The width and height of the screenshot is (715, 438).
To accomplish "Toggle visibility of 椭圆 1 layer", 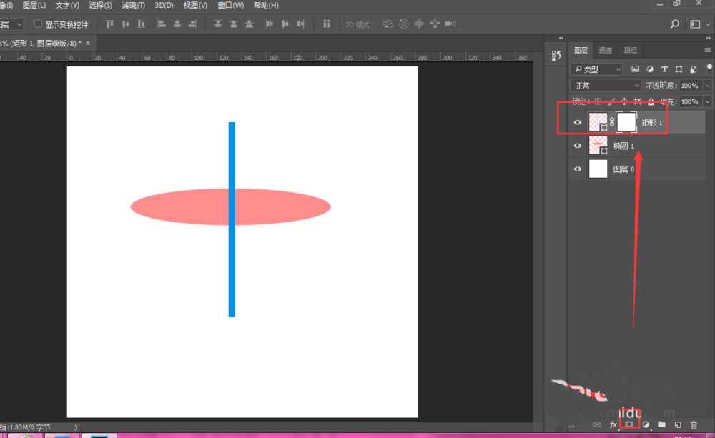I will [578, 146].
